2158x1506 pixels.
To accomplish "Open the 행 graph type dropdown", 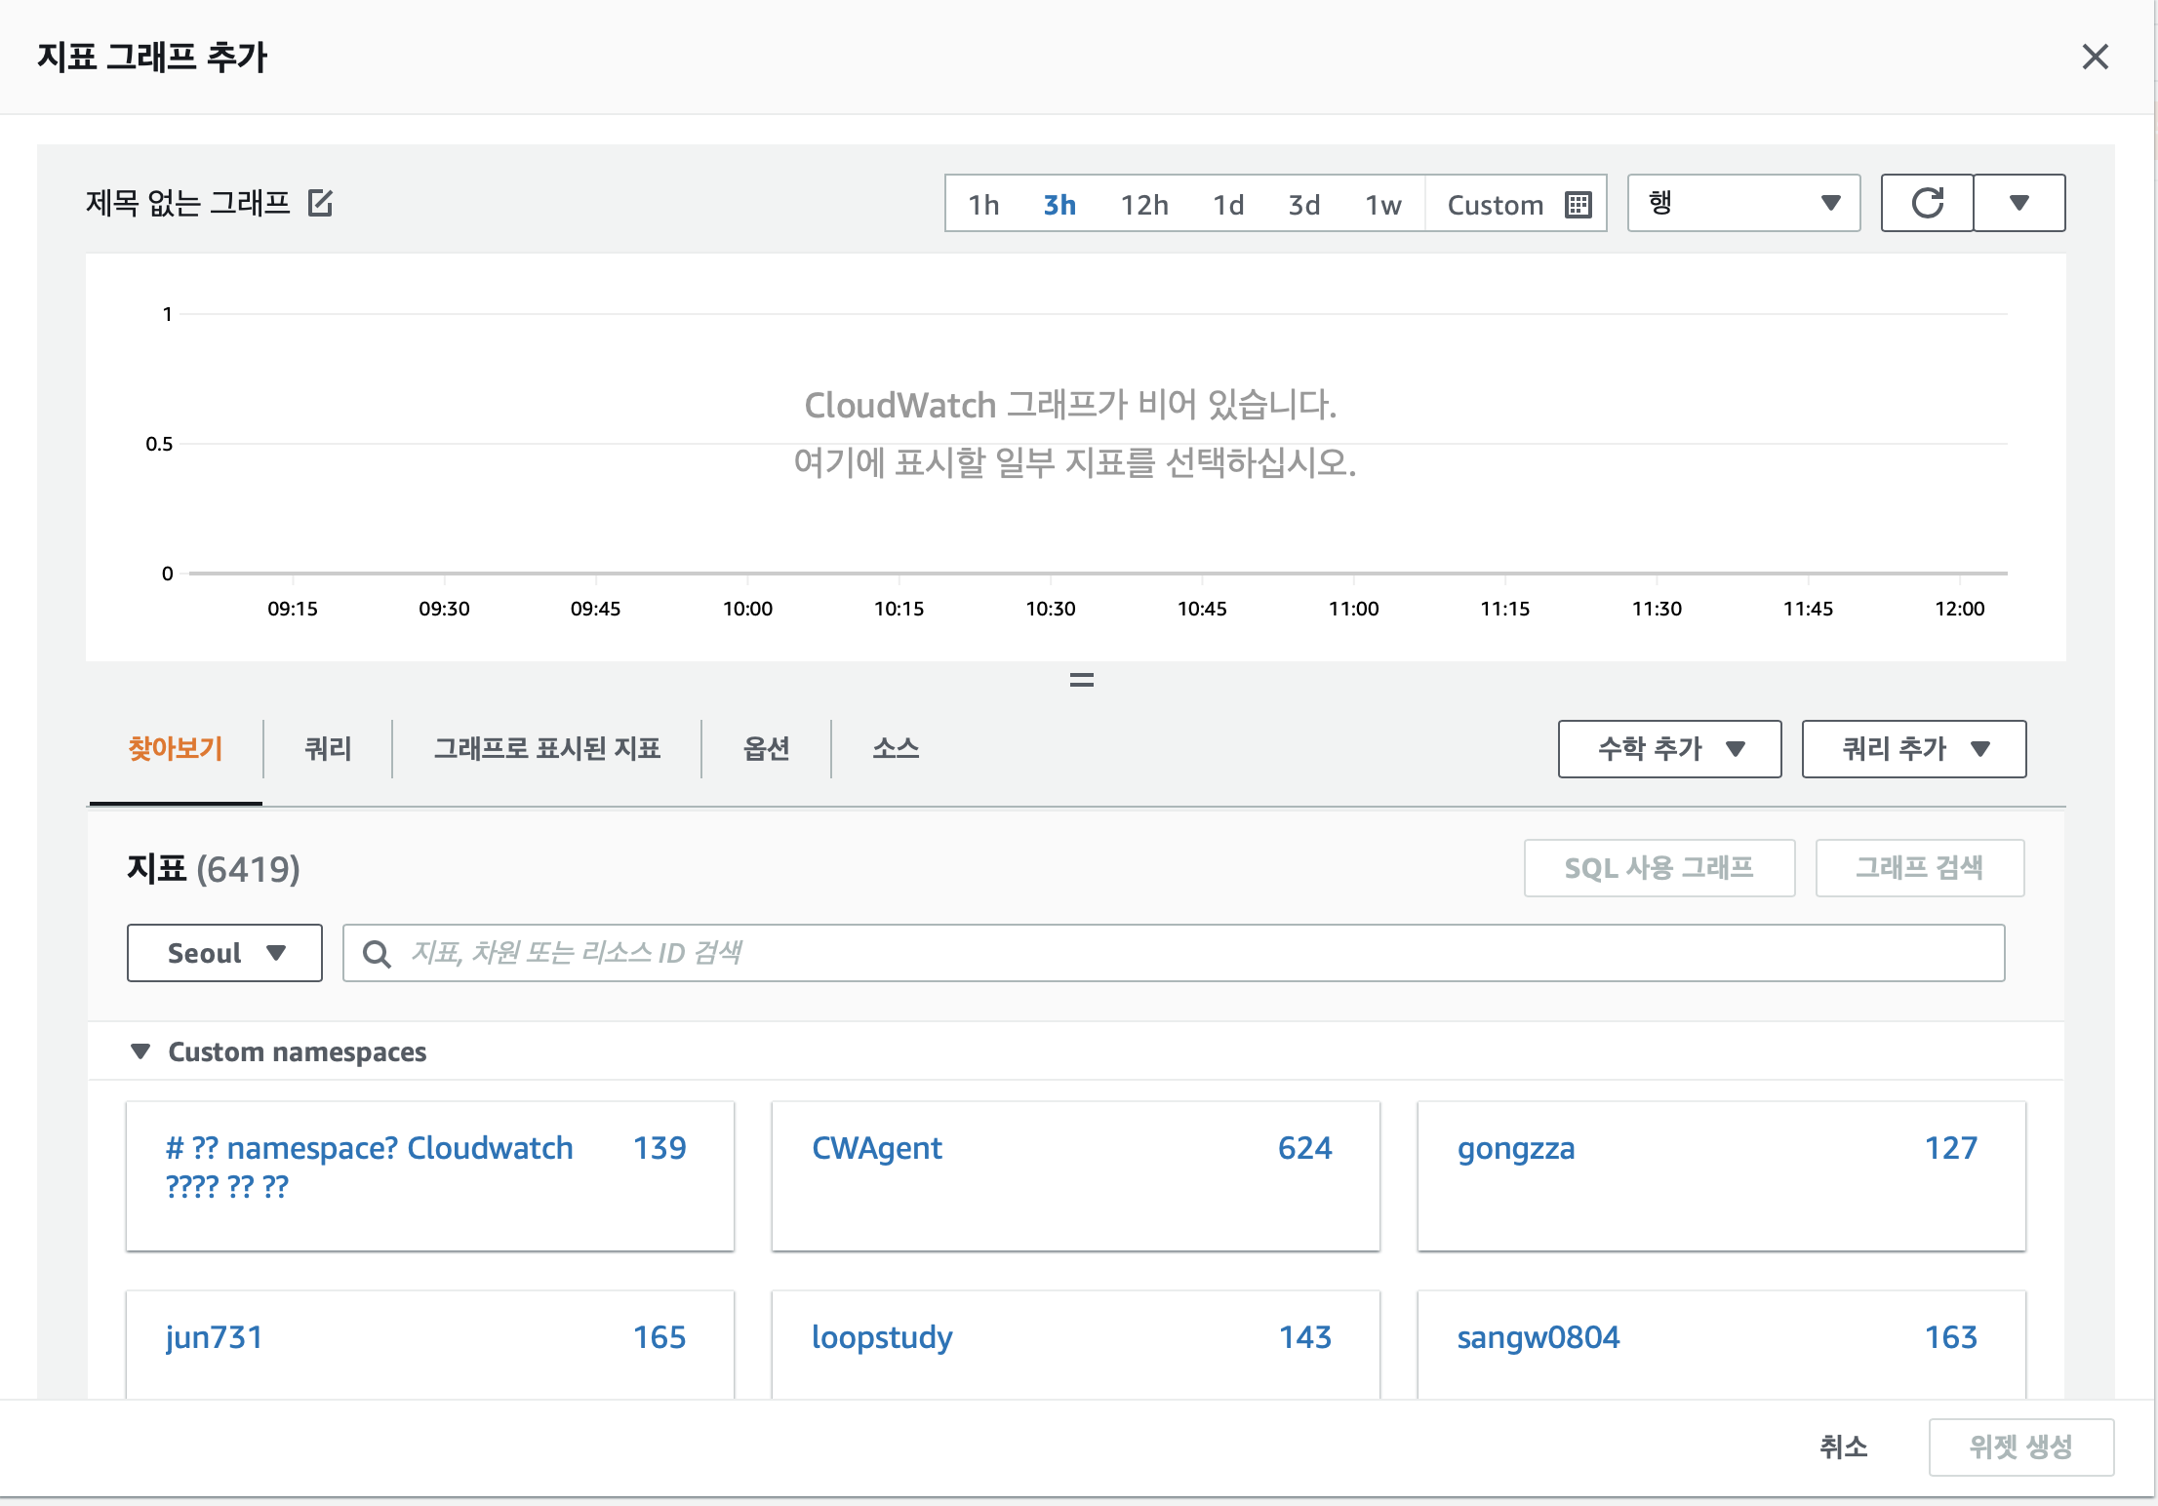I will tap(1743, 203).
